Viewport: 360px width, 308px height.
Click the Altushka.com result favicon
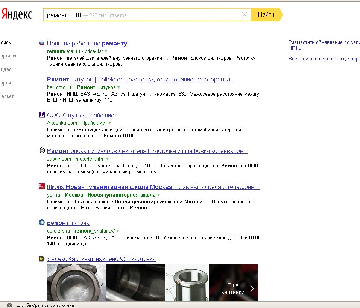coord(41,115)
